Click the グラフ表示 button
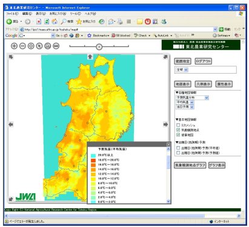 tap(217, 165)
